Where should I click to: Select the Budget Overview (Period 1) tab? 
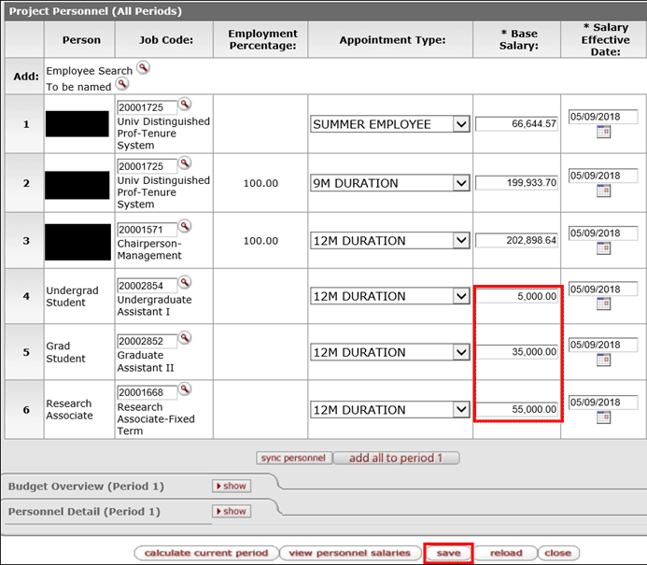tap(86, 487)
